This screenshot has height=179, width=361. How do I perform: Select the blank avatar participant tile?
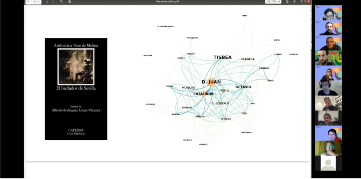(328, 163)
